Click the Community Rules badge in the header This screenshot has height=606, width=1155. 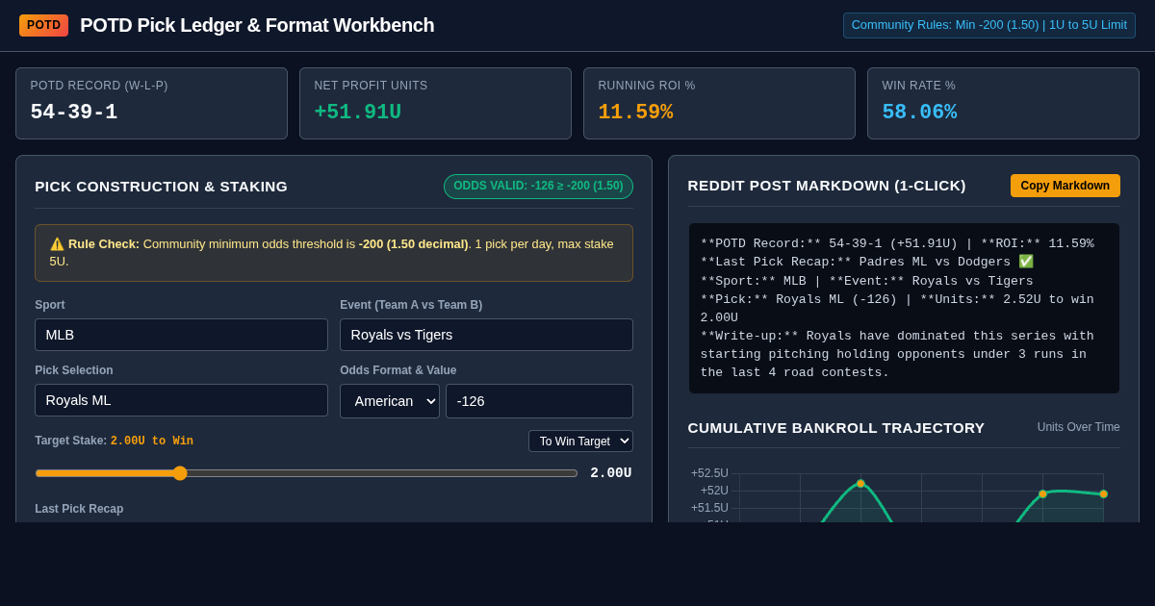(989, 25)
